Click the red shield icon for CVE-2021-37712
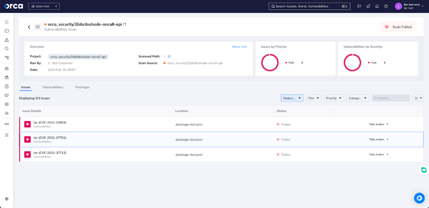The width and height of the screenshot is (429, 208). pos(27,154)
